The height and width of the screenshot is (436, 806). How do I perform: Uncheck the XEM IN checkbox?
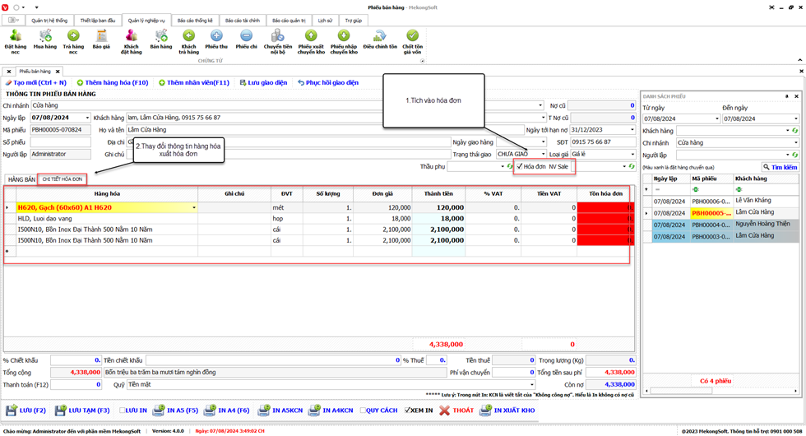[409, 410]
